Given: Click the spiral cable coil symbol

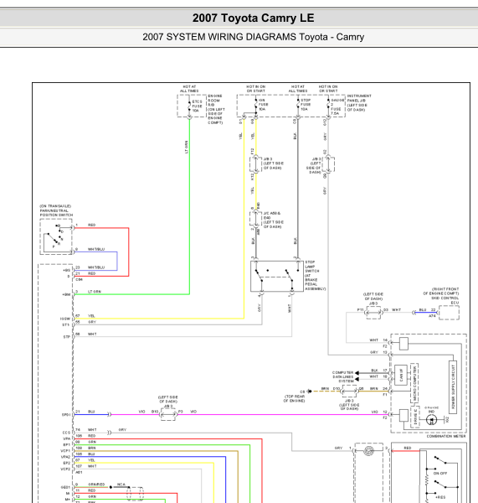Looking at the screenshot, I should point(368,451).
